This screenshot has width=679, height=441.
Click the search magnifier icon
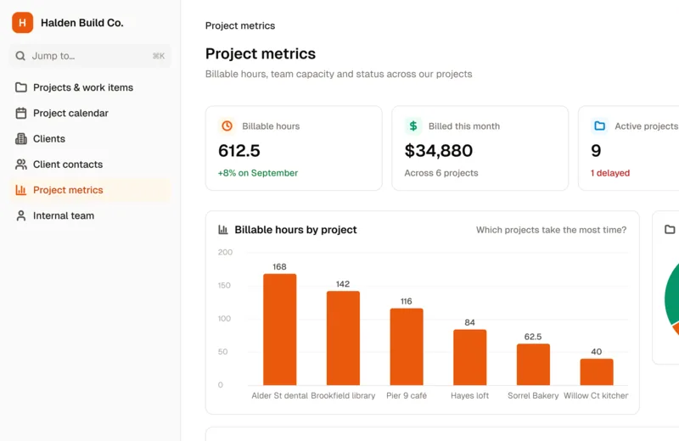20,56
